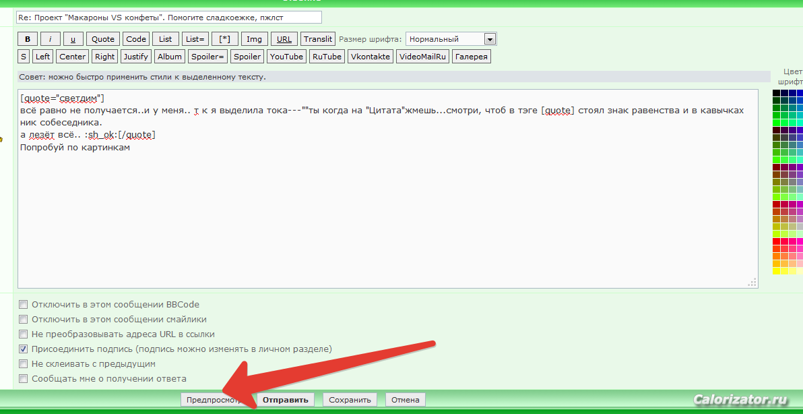
Task: Insert VideoMailRu video tag
Action: pos(422,57)
